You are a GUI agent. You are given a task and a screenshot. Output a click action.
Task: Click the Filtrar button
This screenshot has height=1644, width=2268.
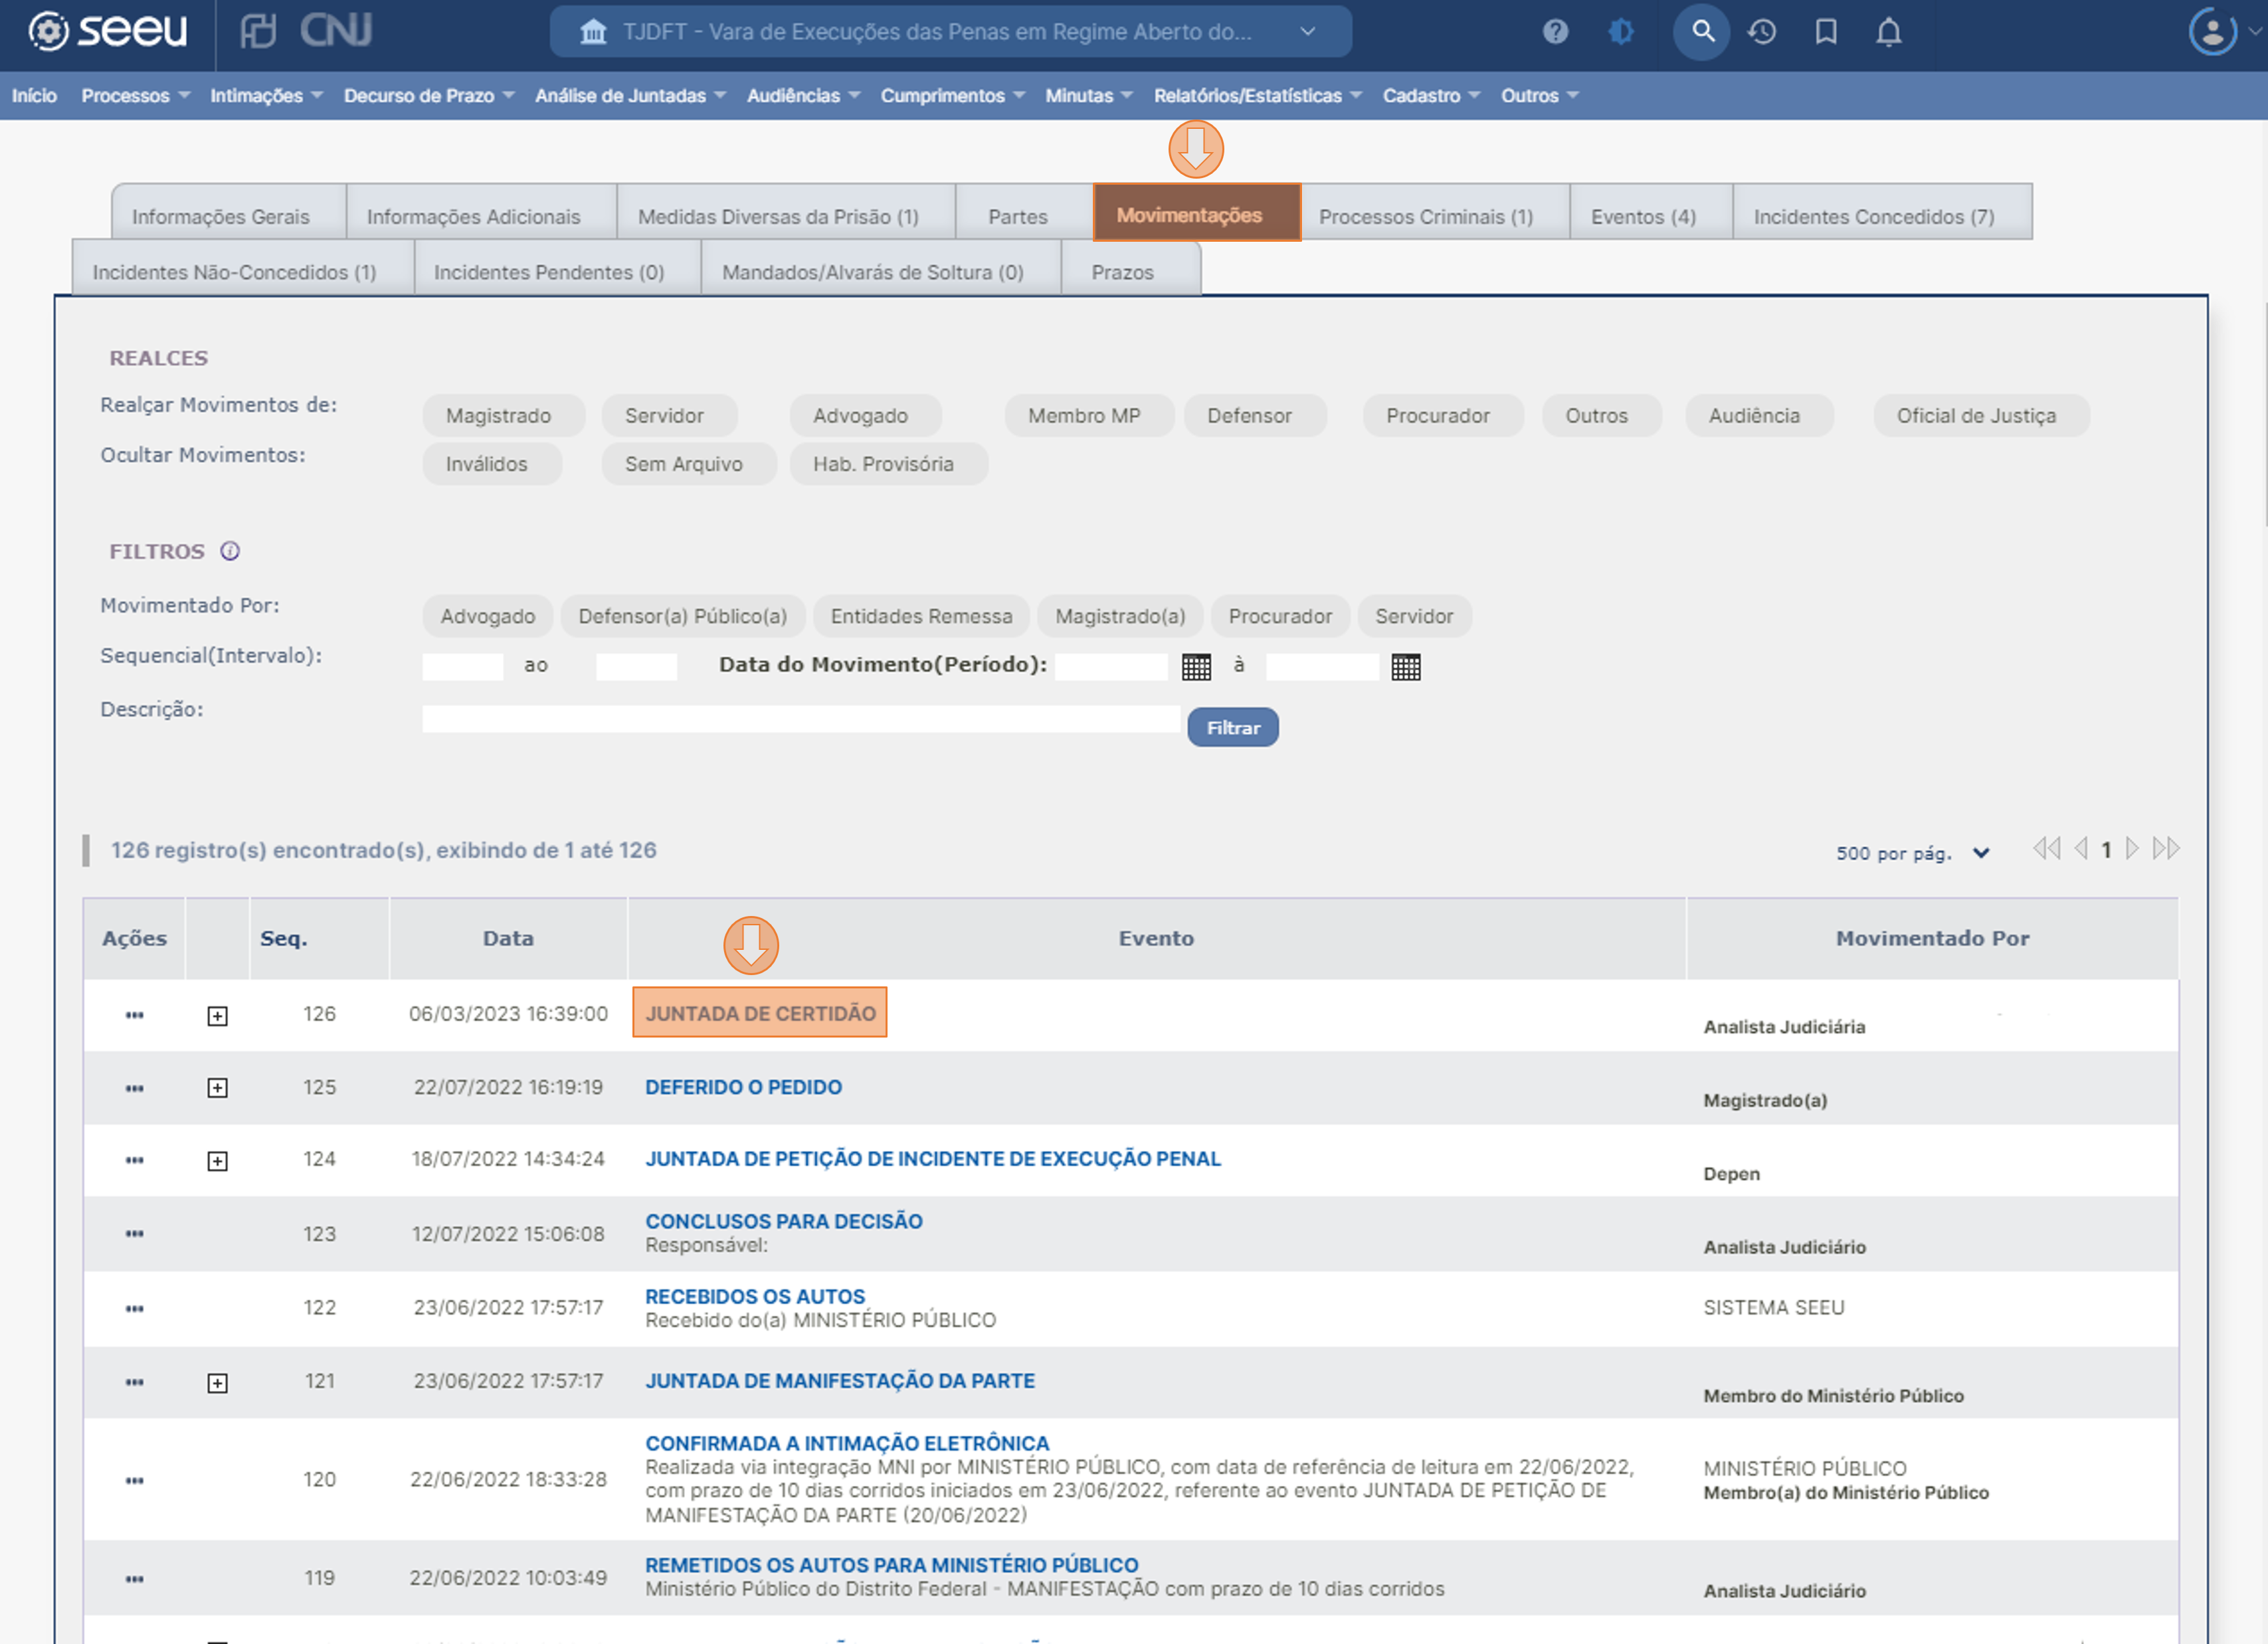pyautogui.click(x=1233, y=728)
